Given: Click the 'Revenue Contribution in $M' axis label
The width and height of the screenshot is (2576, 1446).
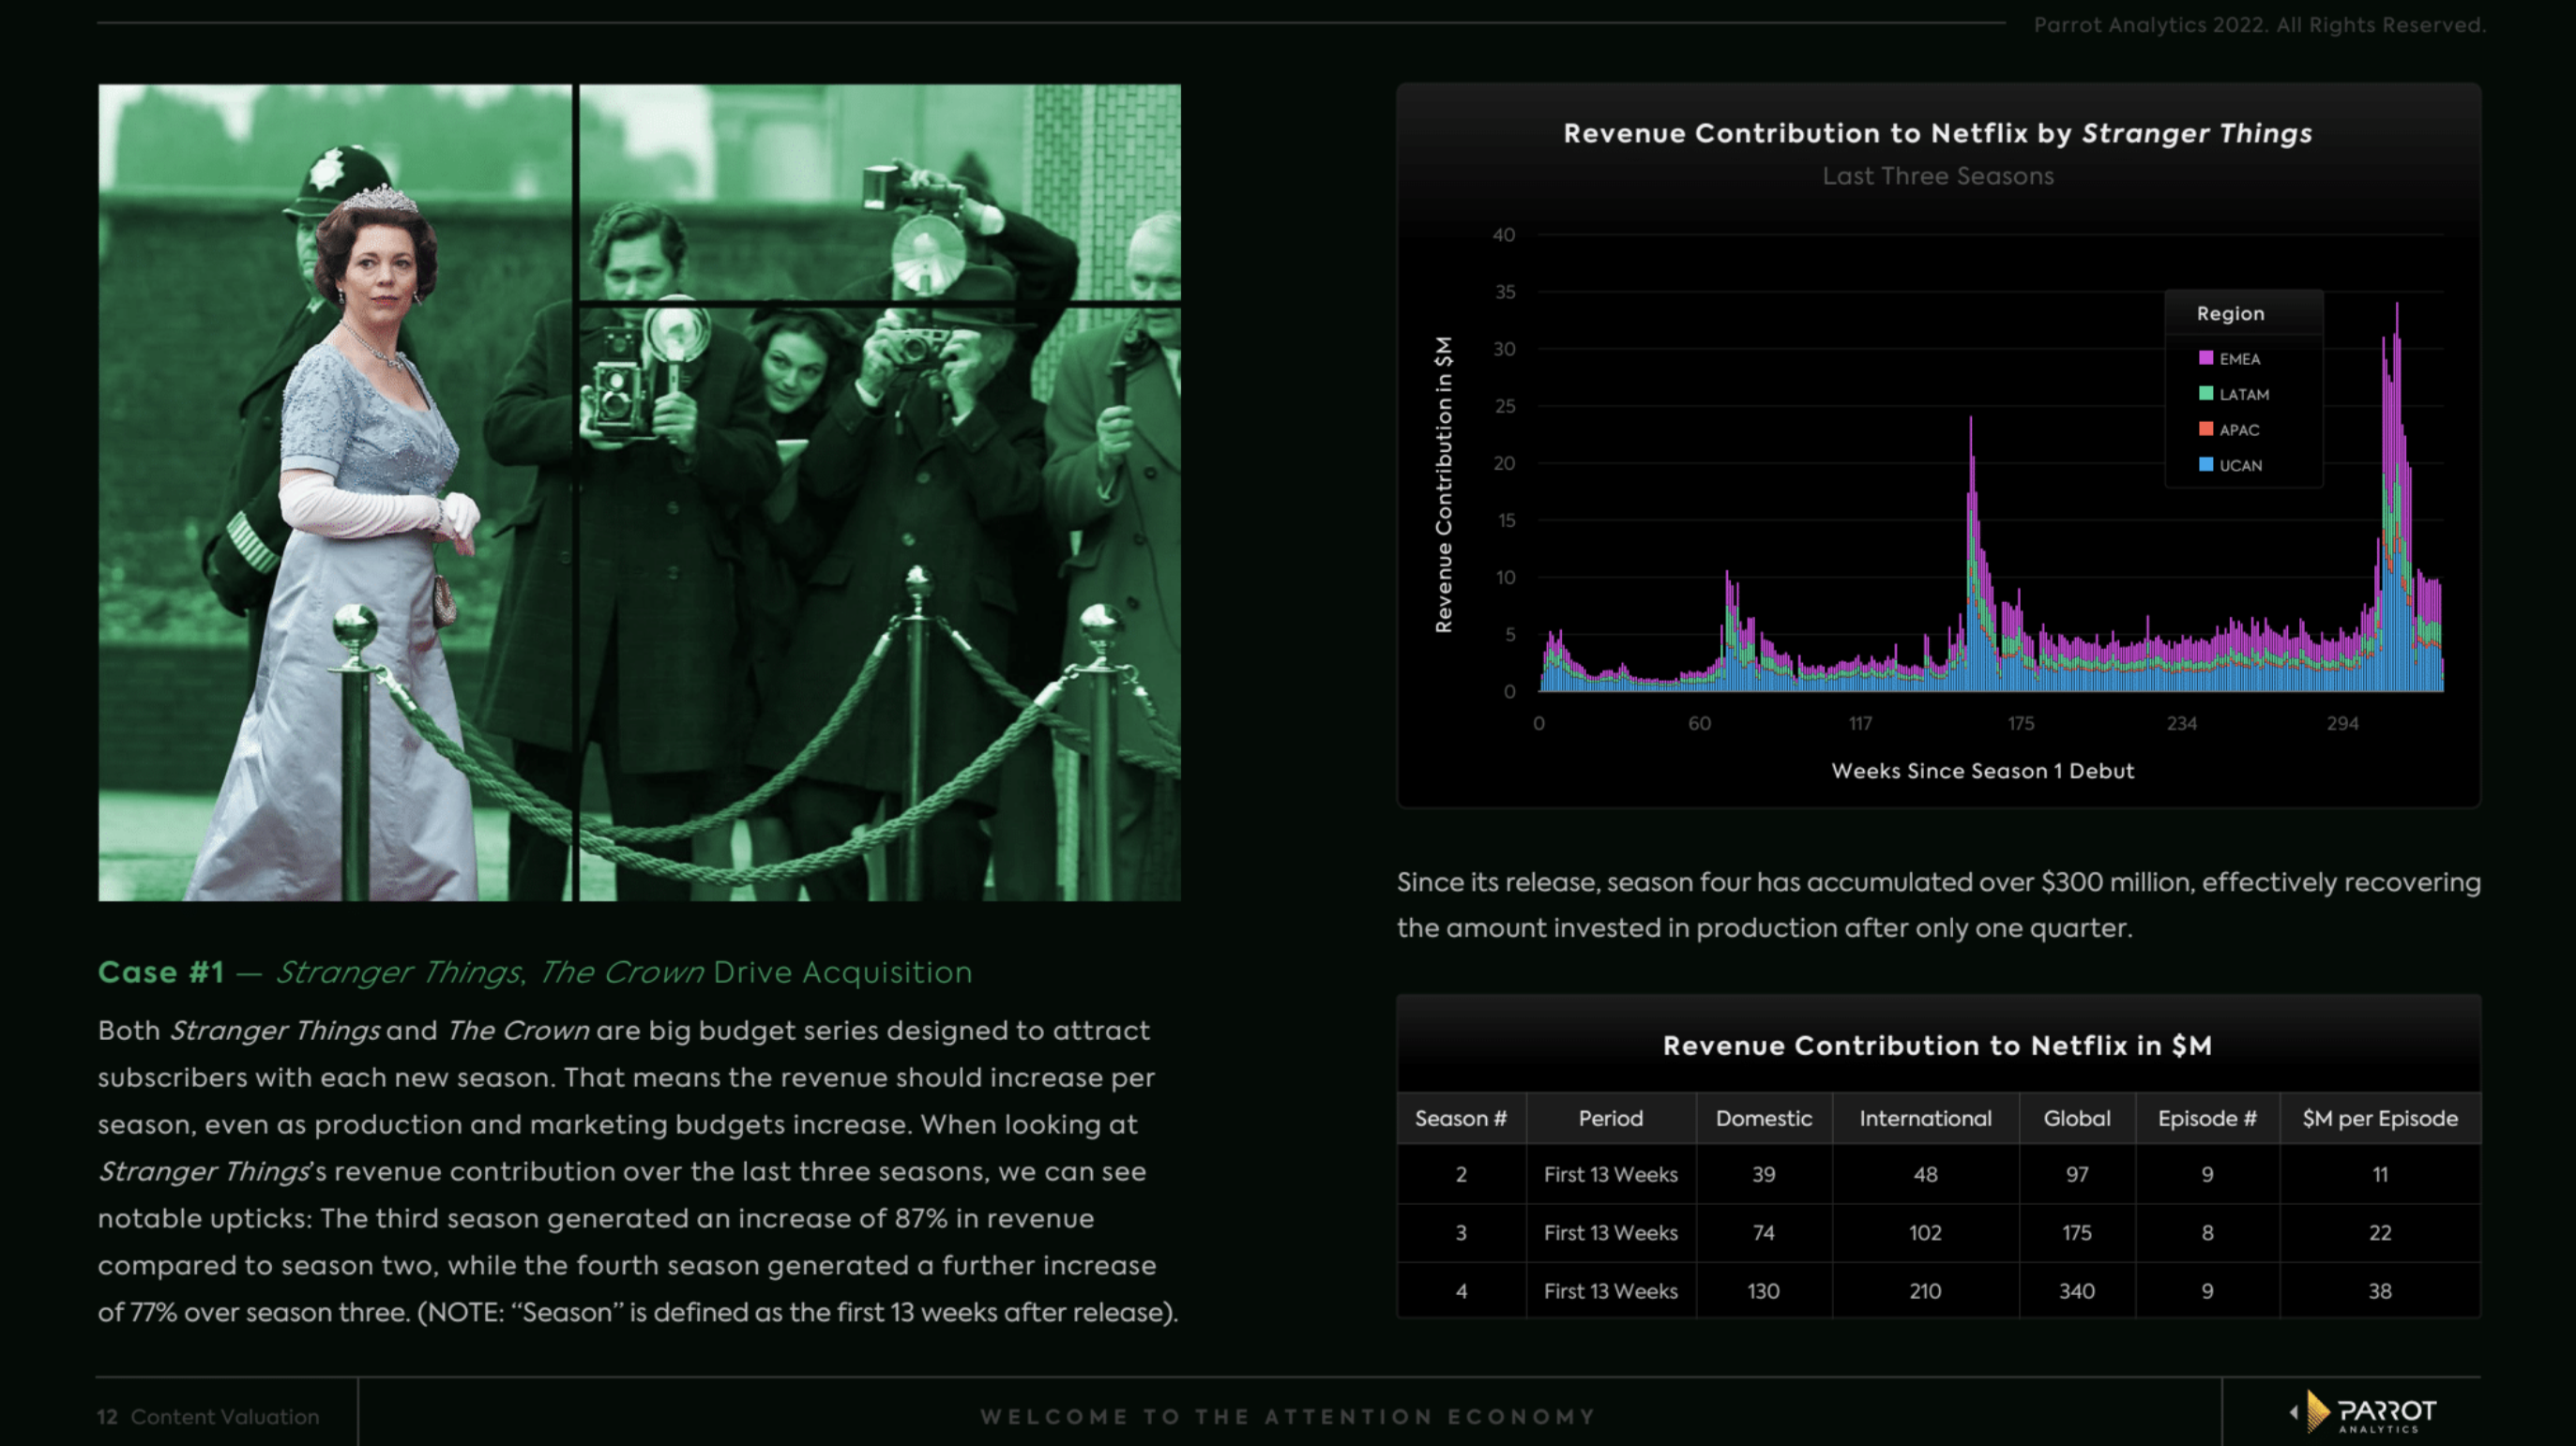Looking at the screenshot, I should [1443, 484].
